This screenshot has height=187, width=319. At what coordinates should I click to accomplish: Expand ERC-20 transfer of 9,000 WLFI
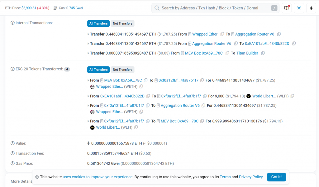click(x=88, y=96)
